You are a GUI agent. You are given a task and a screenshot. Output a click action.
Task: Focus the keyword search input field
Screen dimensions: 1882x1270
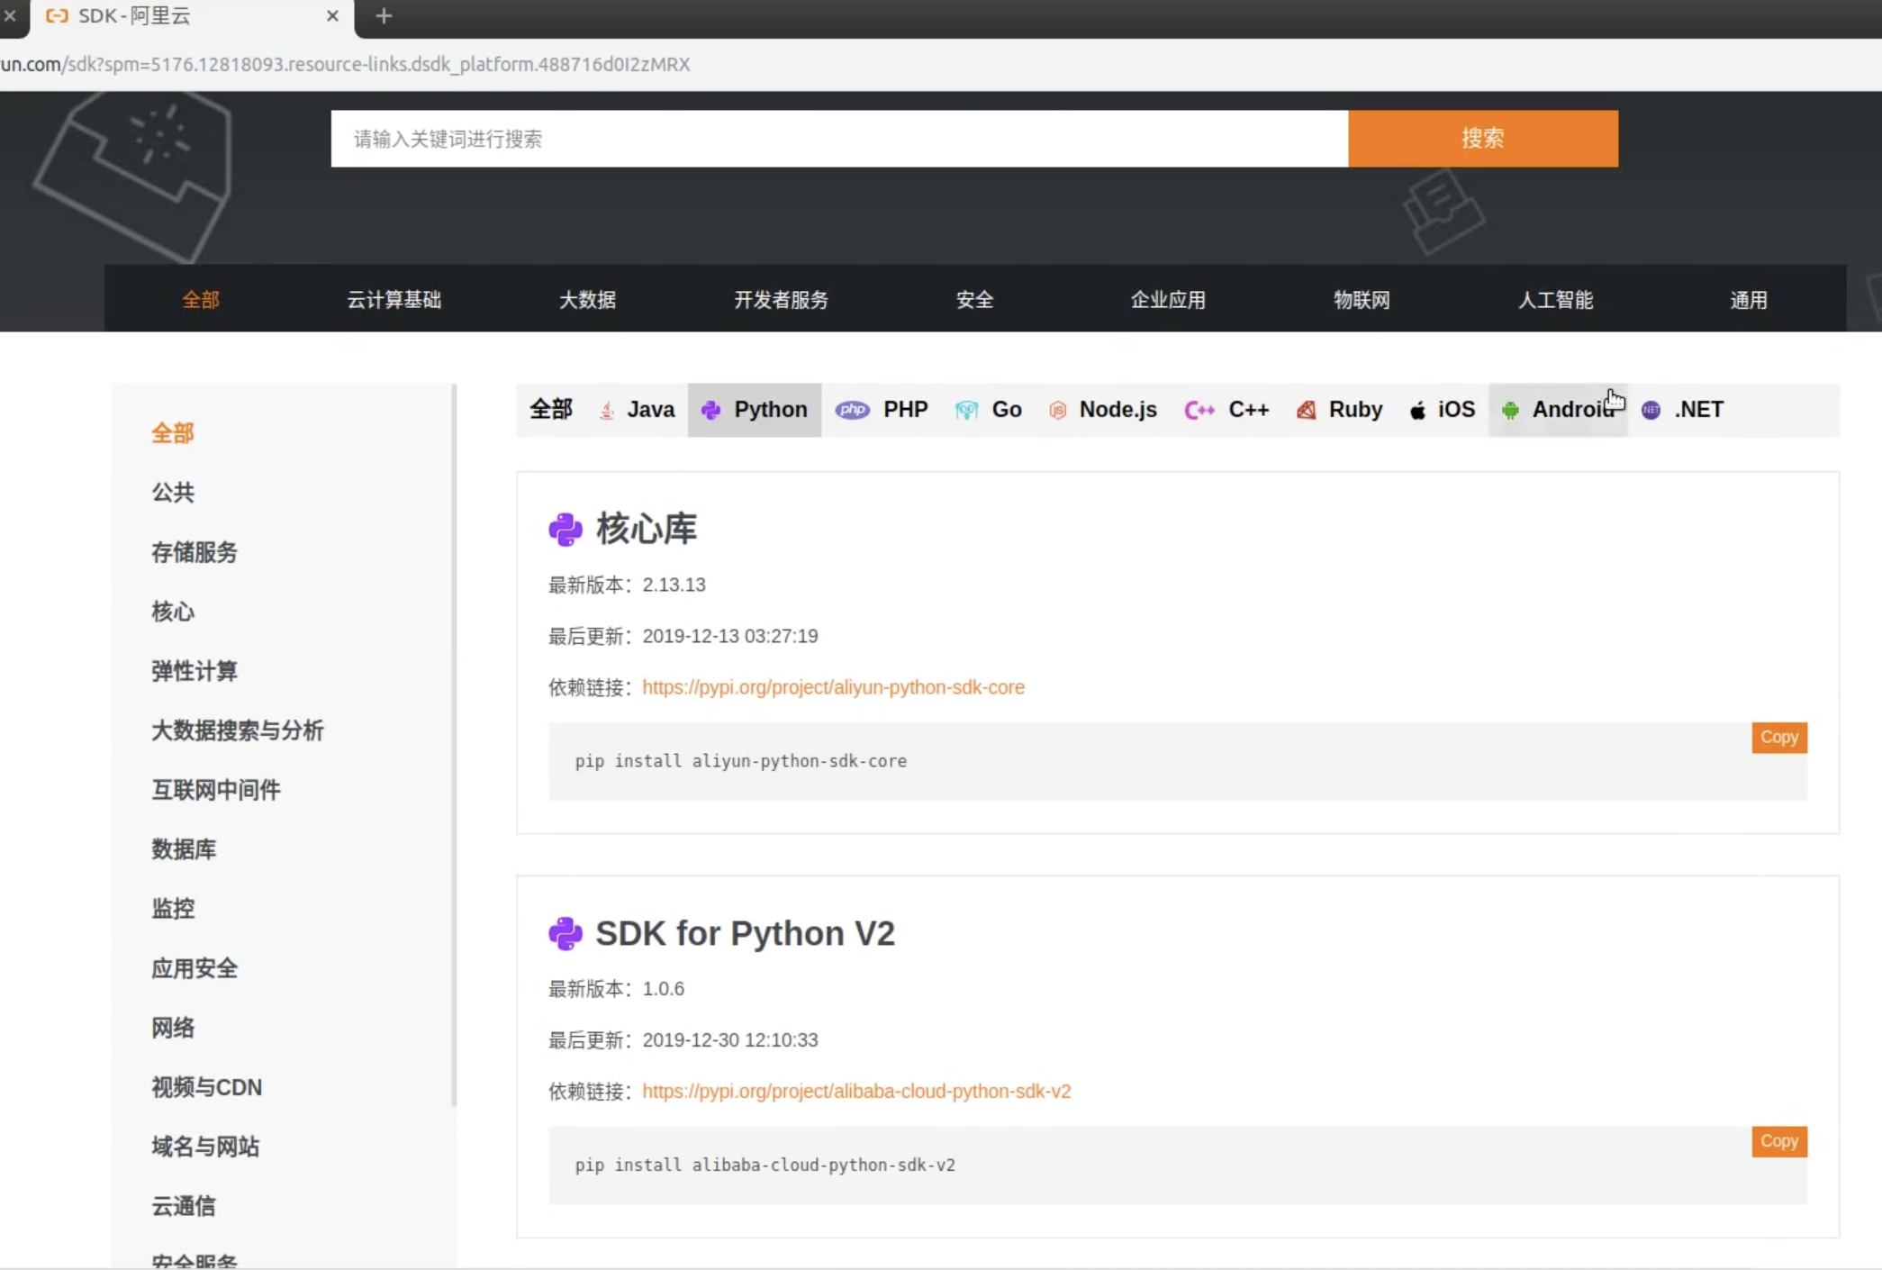tap(837, 139)
